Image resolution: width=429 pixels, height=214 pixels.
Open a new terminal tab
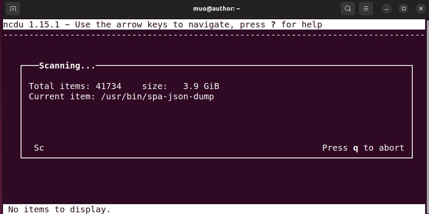(13, 9)
